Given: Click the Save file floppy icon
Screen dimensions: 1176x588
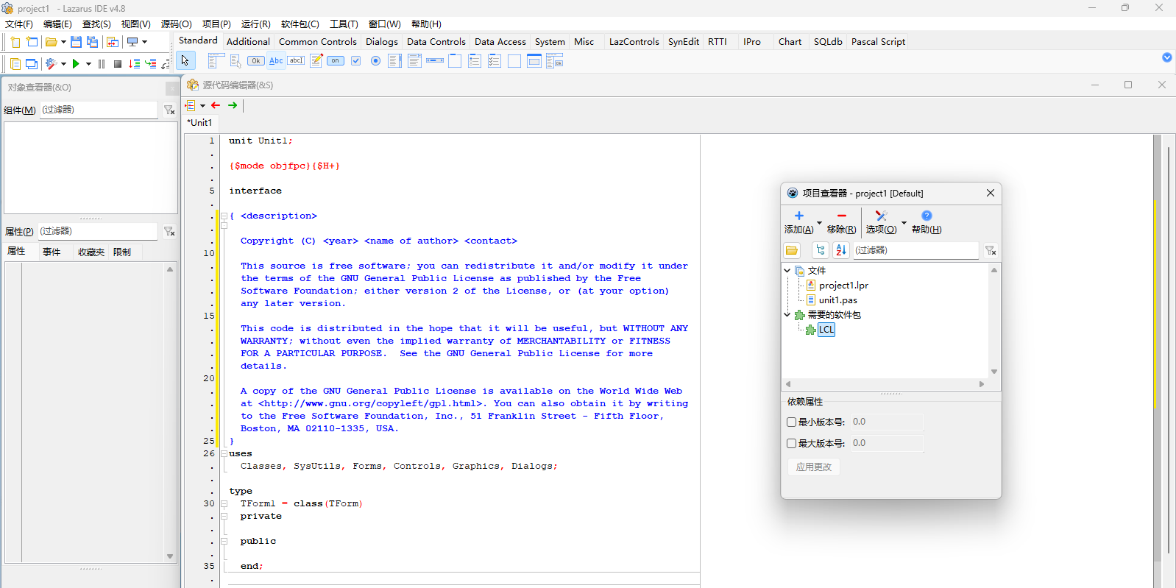Looking at the screenshot, I should pos(76,42).
